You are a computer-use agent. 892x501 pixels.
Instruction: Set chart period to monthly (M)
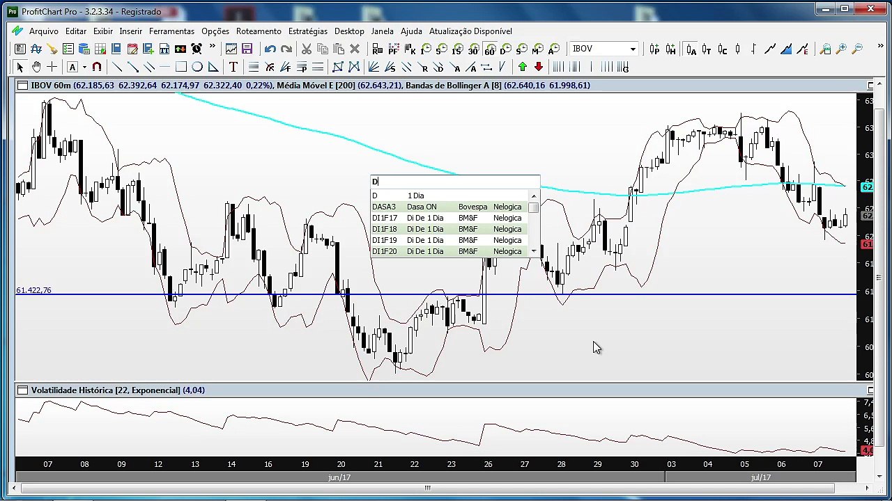(537, 49)
